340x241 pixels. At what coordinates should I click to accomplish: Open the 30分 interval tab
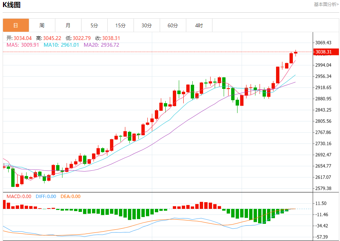pyautogui.click(x=147, y=25)
